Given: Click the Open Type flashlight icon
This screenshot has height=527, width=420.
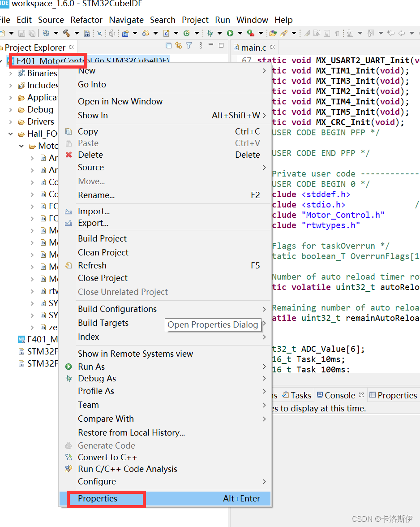Looking at the screenshot, I should tap(284, 33).
